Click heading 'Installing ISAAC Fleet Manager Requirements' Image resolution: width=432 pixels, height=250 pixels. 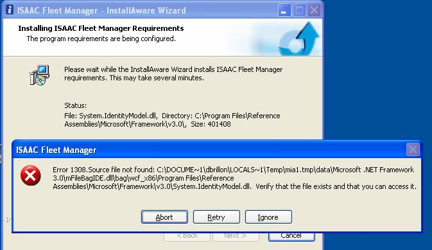[101, 28]
